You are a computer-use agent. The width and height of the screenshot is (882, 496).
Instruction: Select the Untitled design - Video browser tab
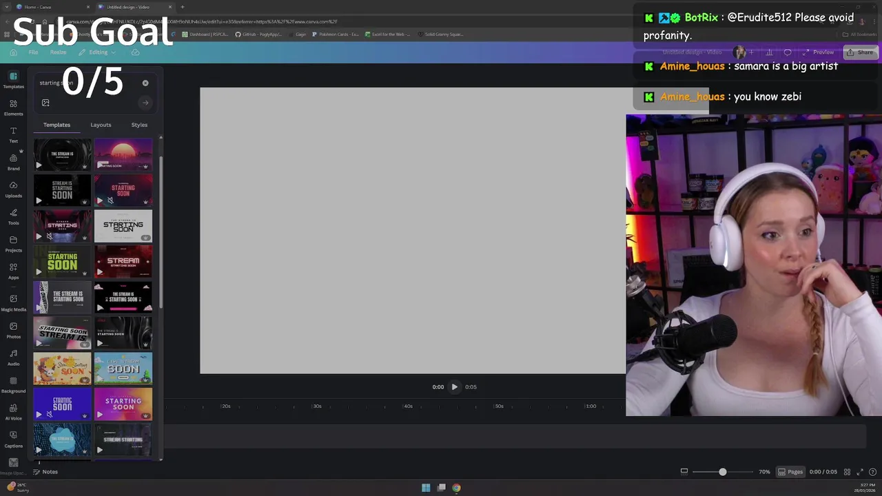coord(135,7)
